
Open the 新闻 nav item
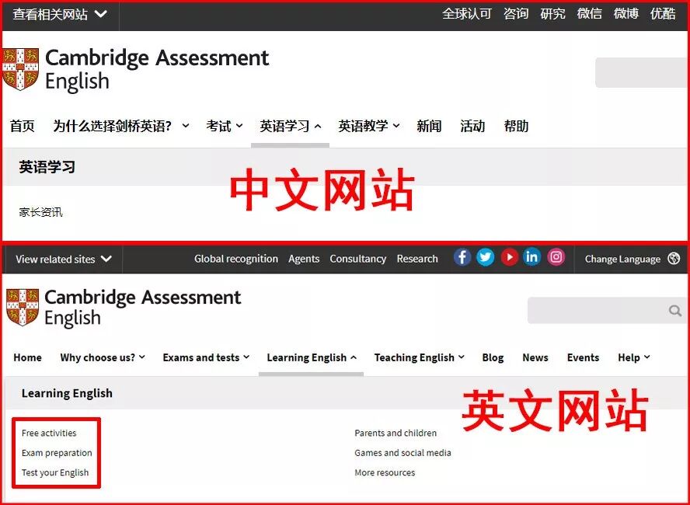[429, 126]
